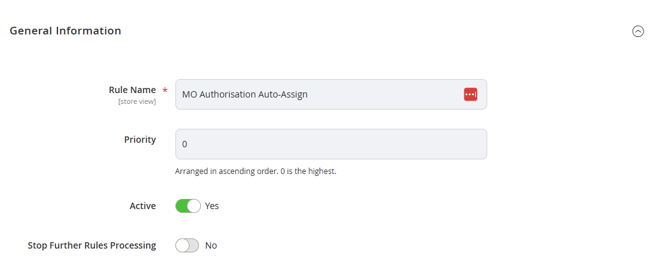Disable the Active toggle switch

point(188,206)
